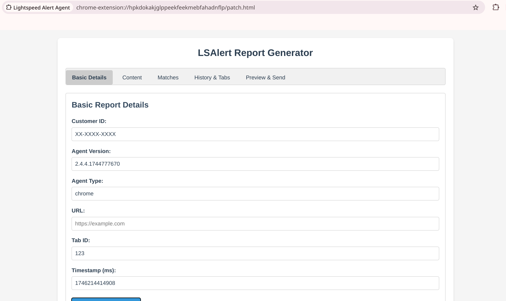Click the Tab ID label
The height and width of the screenshot is (301, 506).
[81, 240]
